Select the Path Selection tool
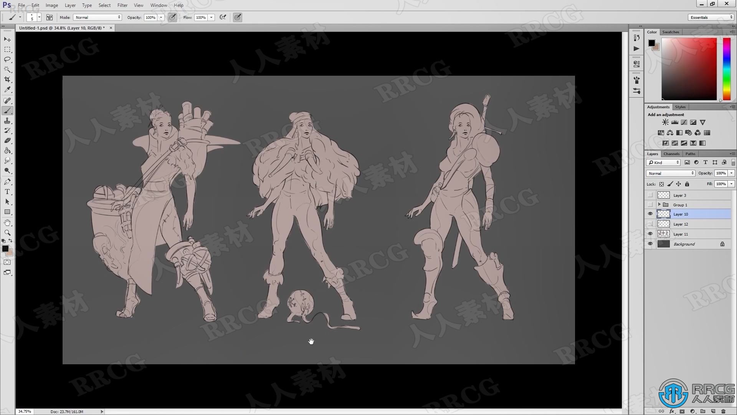Screen dimensions: 737x415 tap(7, 202)
